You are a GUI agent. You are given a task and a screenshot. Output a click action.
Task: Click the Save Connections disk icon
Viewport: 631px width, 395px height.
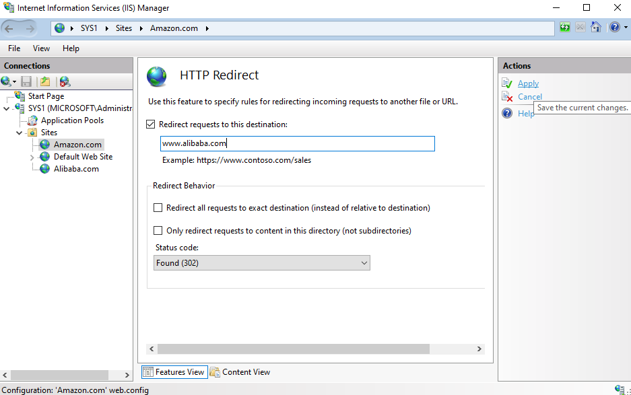26,81
